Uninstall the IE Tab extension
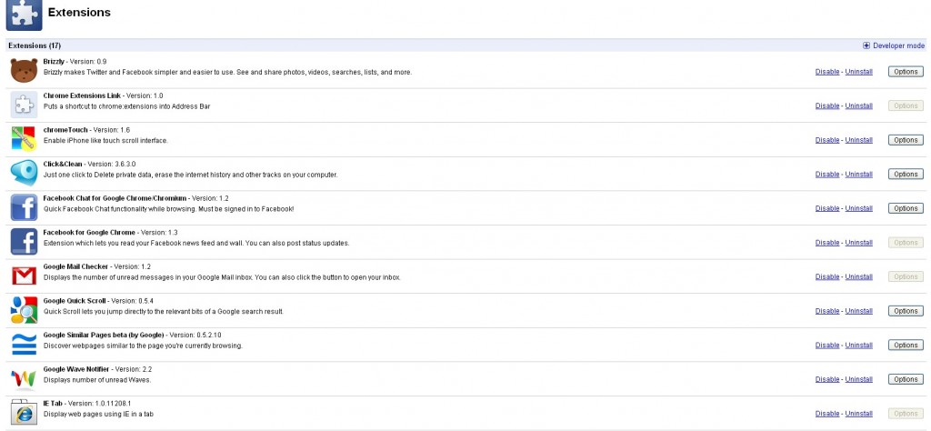Screen dimensions: 931x431 [858, 414]
